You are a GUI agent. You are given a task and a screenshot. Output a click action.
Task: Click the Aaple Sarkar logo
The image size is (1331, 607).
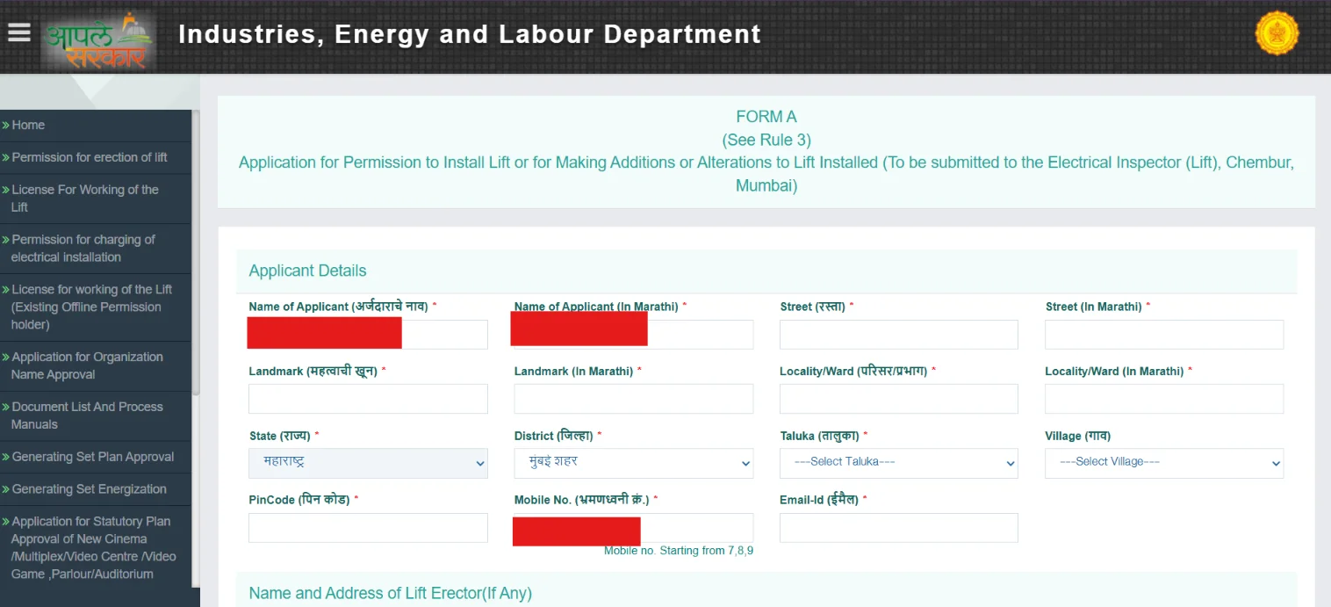click(99, 40)
